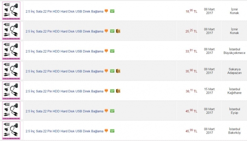Image resolution: width=247 pixels, height=141 pixels.
Task: Click green GET badge on Sakarya Adapazarı listing
Action: [112, 71]
